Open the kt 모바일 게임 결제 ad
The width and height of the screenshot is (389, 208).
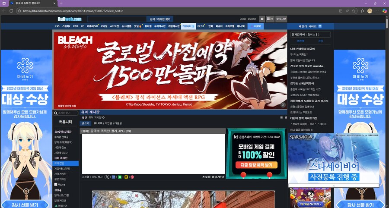pos(256,154)
